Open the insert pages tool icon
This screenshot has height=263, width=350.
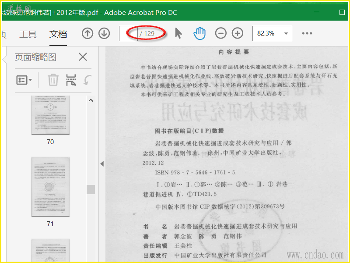pyautogui.click(x=71, y=80)
